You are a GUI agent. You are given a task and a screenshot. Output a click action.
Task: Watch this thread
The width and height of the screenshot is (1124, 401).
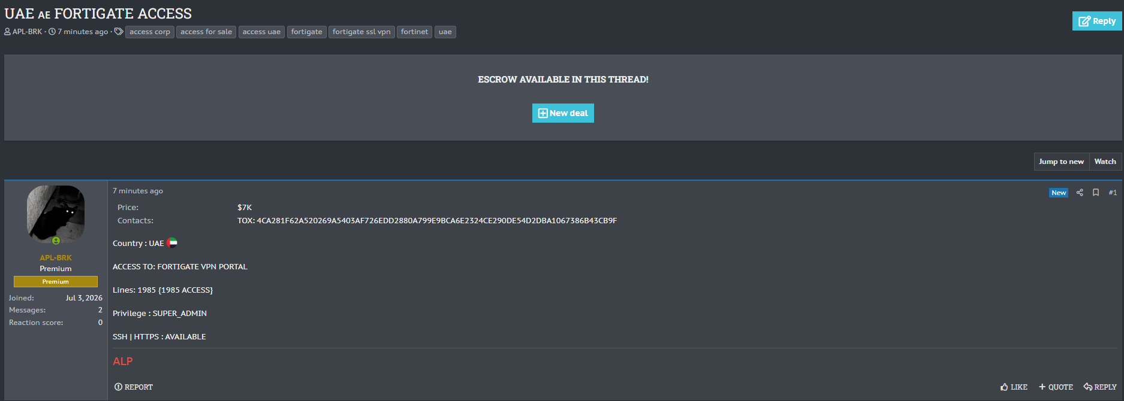click(x=1105, y=162)
